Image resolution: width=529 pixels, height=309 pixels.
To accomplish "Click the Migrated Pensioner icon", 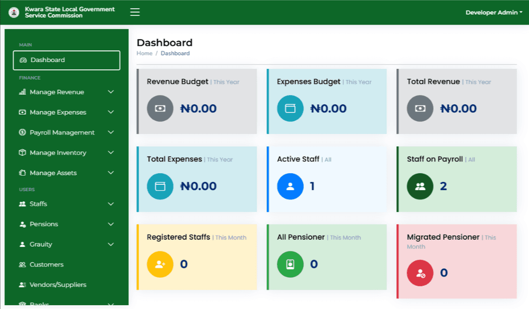I will [420, 273].
